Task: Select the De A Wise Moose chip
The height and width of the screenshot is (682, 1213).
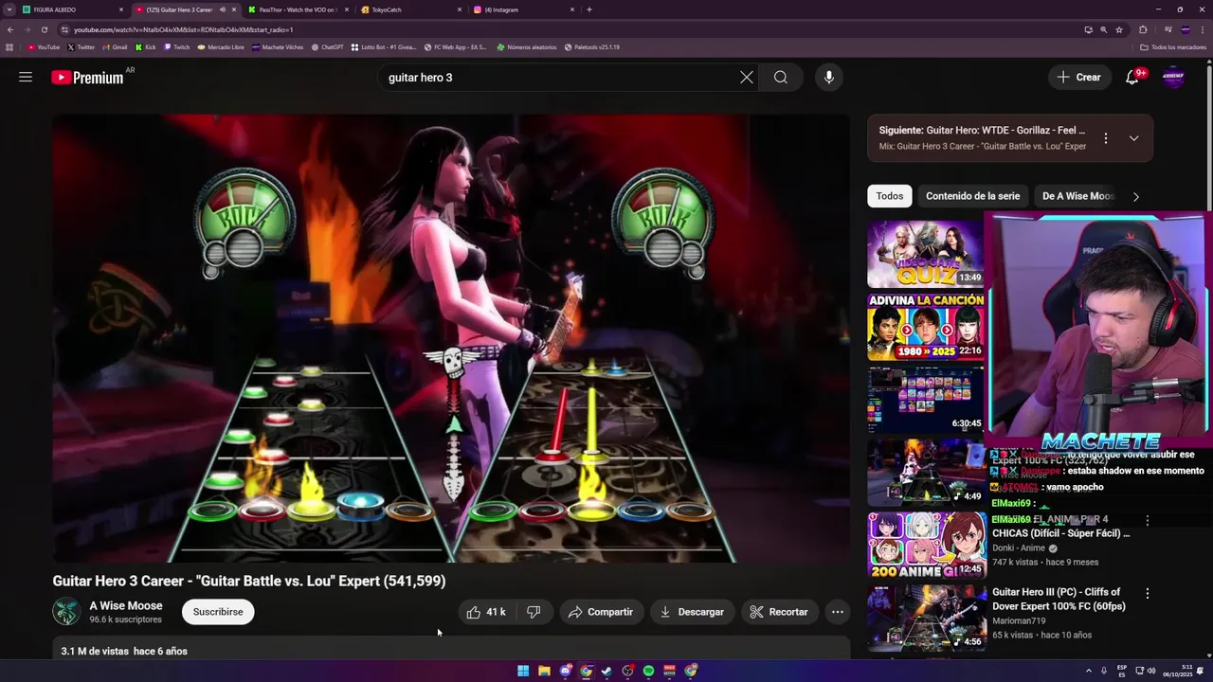Action: [x=1077, y=196]
